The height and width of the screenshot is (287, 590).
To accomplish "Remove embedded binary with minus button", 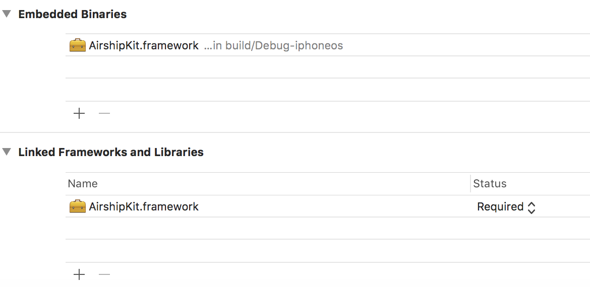I will (x=104, y=113).
